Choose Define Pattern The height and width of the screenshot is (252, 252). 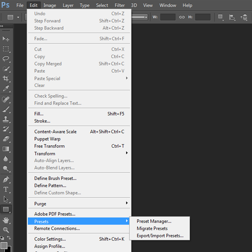[x=79, y=186]
